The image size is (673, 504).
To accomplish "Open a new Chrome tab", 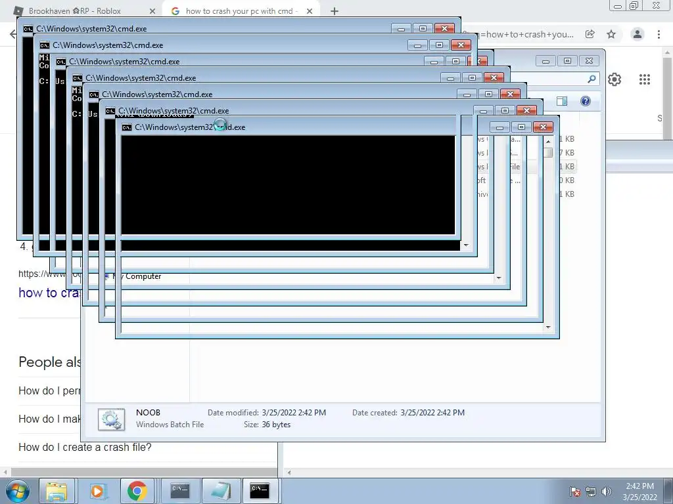I will coord(335,11).
